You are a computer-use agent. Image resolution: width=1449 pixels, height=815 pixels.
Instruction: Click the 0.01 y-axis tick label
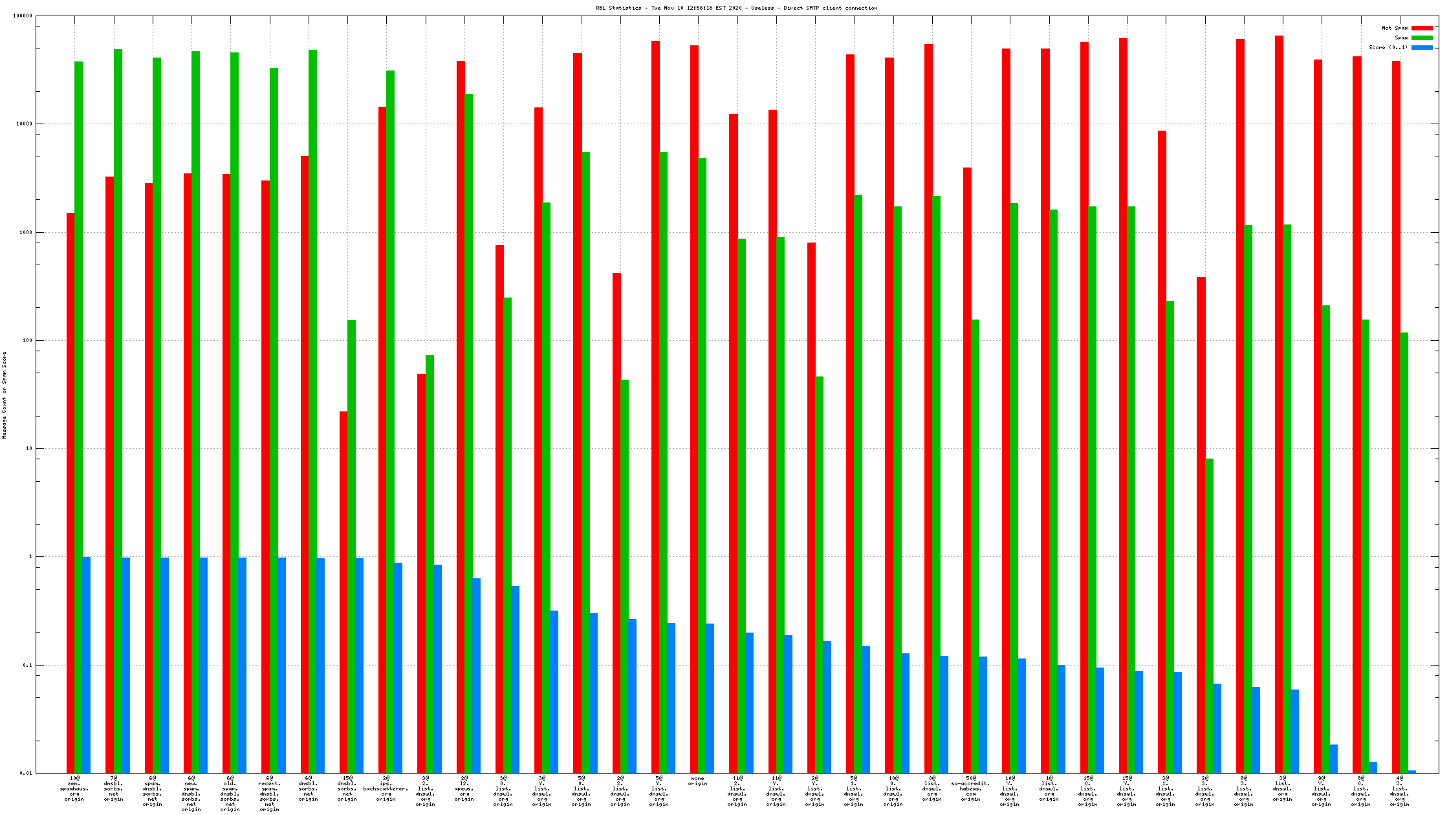click(26, 773)
